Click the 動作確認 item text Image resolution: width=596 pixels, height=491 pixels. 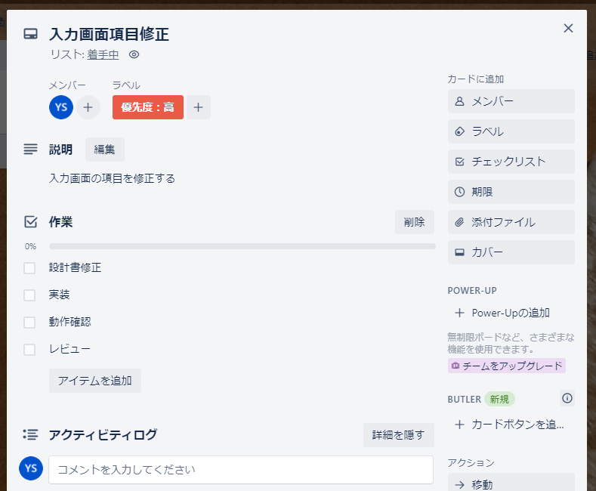point(70,322)
